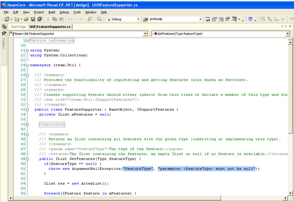This screenshot has width=294, height=202.
Task: Open the Debug menu
Action: [x=64, y=12]
